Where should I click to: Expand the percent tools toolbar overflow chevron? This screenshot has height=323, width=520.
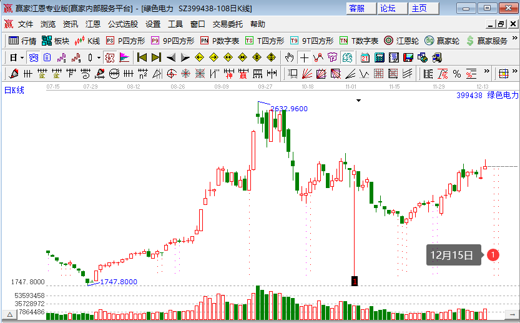tap(486, 71)
